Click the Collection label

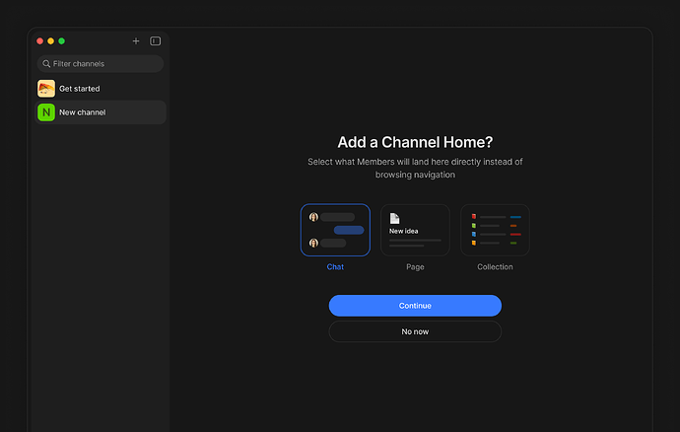pyautogui.click(x=495, y=267)
